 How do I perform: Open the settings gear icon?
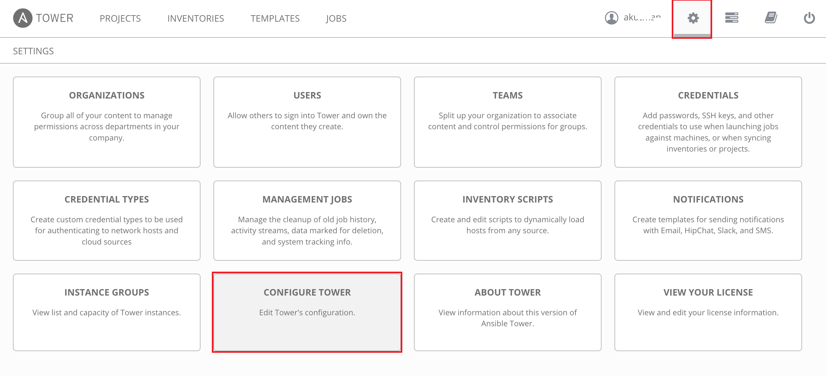point(693,18)
